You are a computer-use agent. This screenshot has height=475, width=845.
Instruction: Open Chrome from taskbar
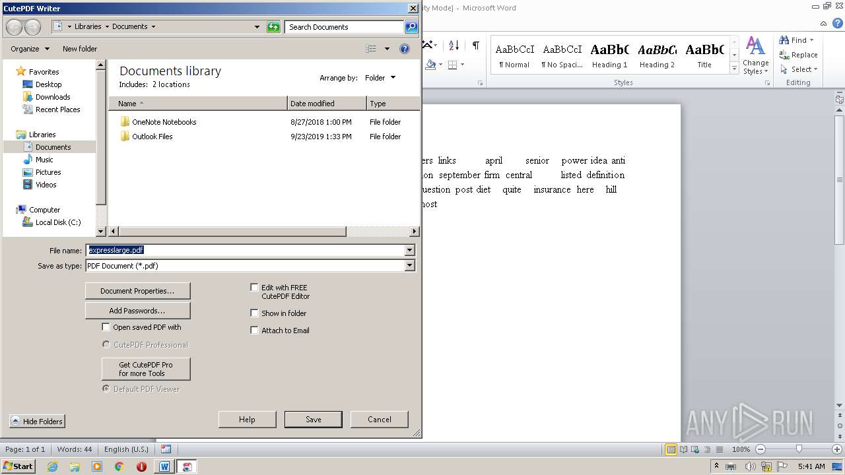click(x=119, y=466)
